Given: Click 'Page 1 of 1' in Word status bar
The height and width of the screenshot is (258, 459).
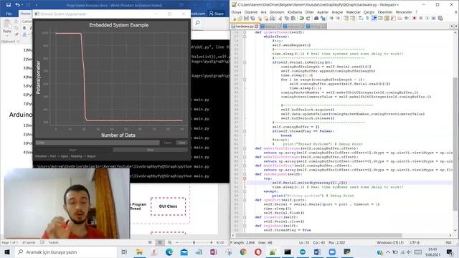Looking at the screenshot, I should coord(9,242).
